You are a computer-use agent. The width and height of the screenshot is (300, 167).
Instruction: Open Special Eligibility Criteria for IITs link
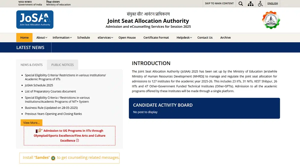click(65, 77)
